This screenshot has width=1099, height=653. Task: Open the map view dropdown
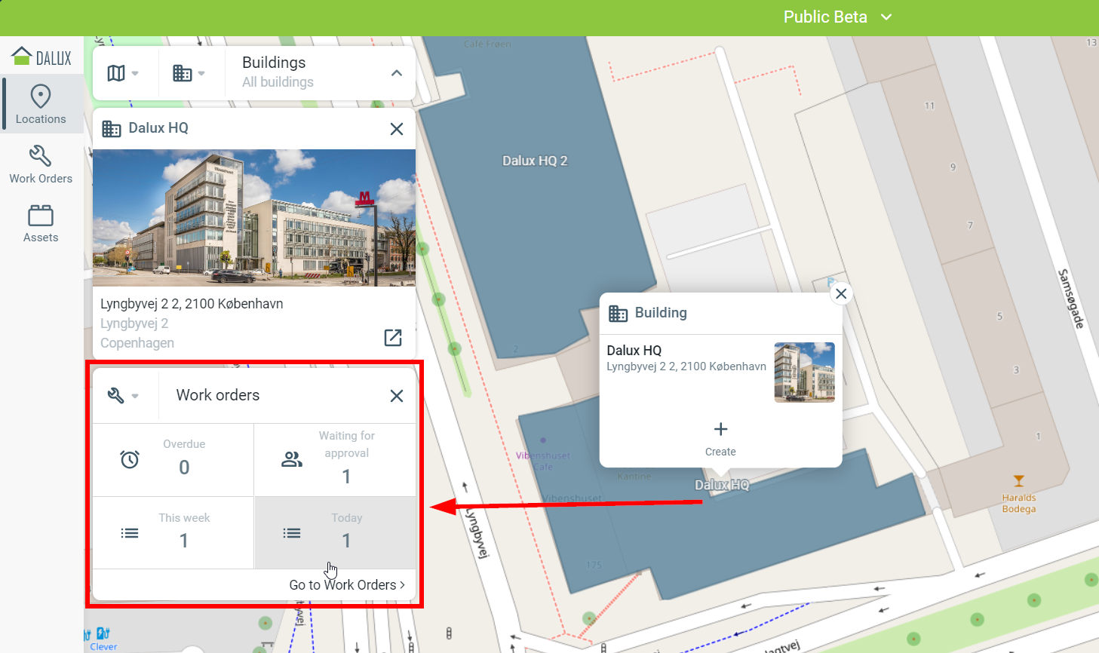click(124, 73)
